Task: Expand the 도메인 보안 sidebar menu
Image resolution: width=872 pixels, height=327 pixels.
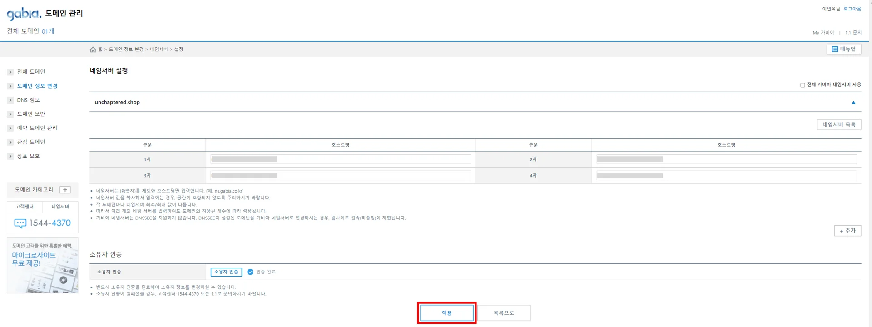Action: coord(31,114)
